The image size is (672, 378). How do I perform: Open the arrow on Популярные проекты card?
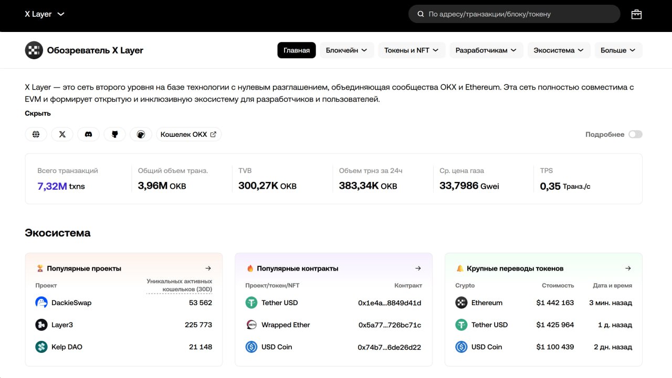(x=208, y=268)
